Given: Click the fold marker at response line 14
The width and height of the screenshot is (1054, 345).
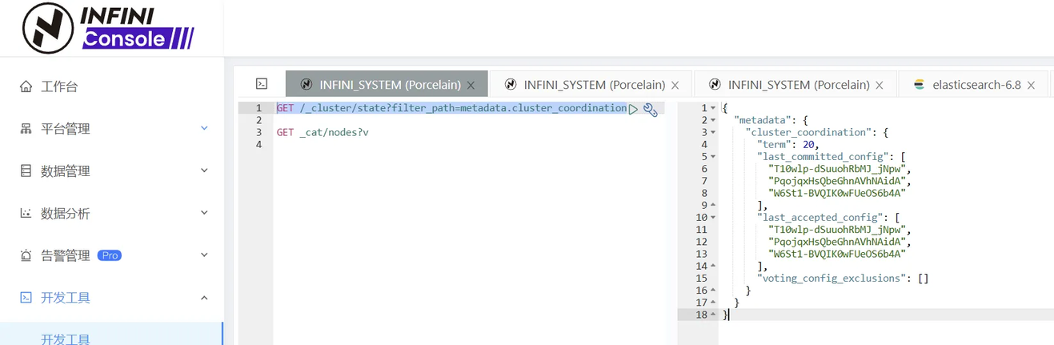Looking at the screenshot, I should pyautogui.click(x=713, y=266).
